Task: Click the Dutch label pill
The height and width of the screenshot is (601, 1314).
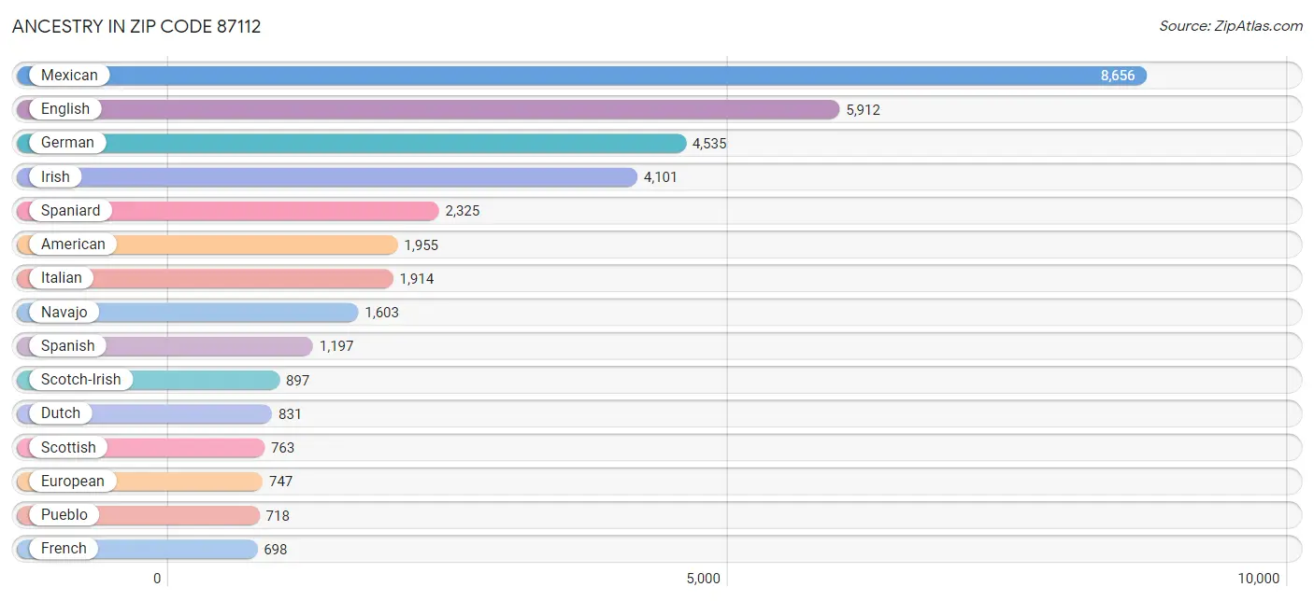Action: click(x=61, y=413)
